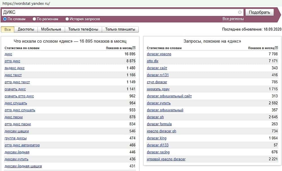
Task: Click the 'михаэль драу' link
Action: tap(158, 89)
